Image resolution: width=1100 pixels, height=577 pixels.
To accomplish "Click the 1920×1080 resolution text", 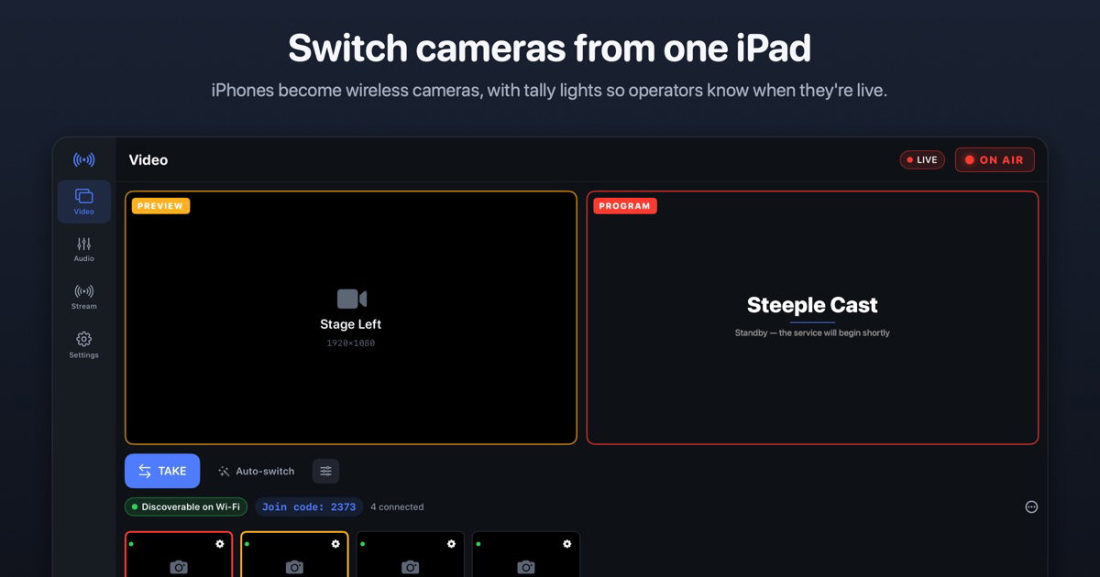I will tap(351, 343).
